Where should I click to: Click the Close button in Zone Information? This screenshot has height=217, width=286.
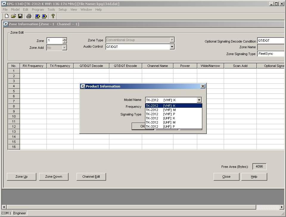click(226, 177)
